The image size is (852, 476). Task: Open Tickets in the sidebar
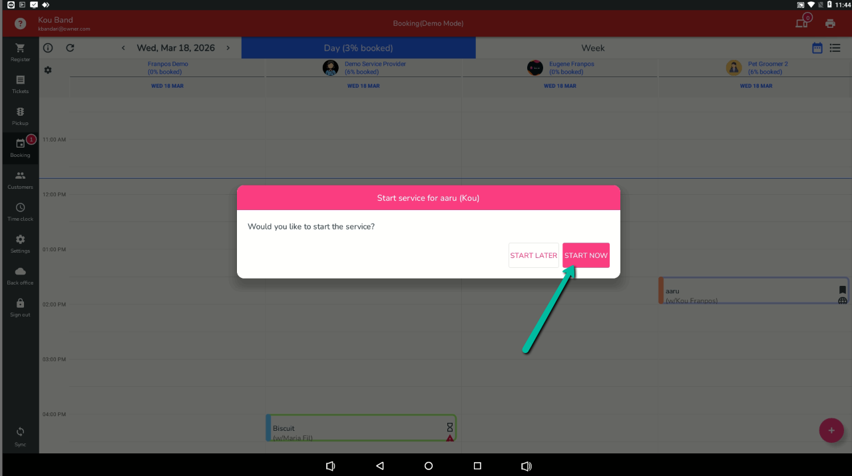click(20, 80)
